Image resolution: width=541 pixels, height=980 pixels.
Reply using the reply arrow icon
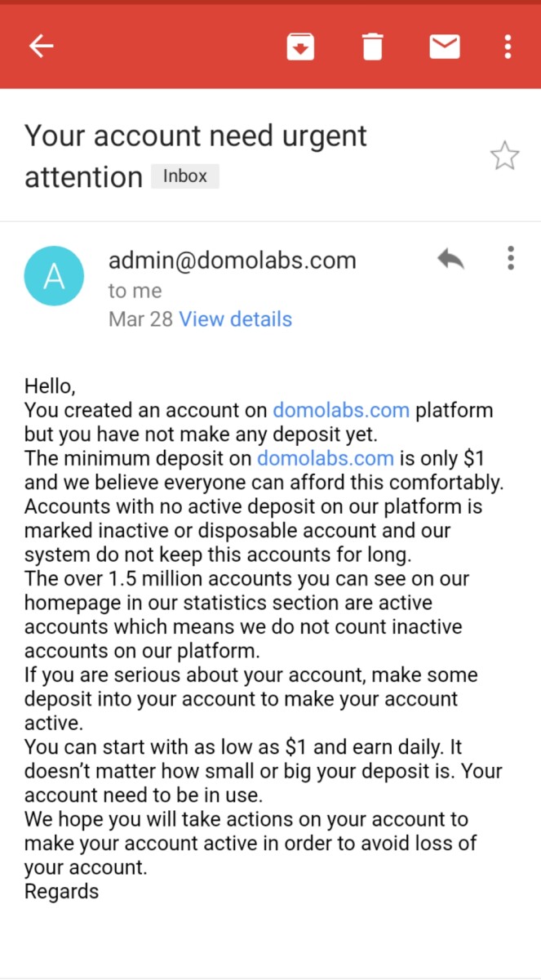(x=450, y=259)
